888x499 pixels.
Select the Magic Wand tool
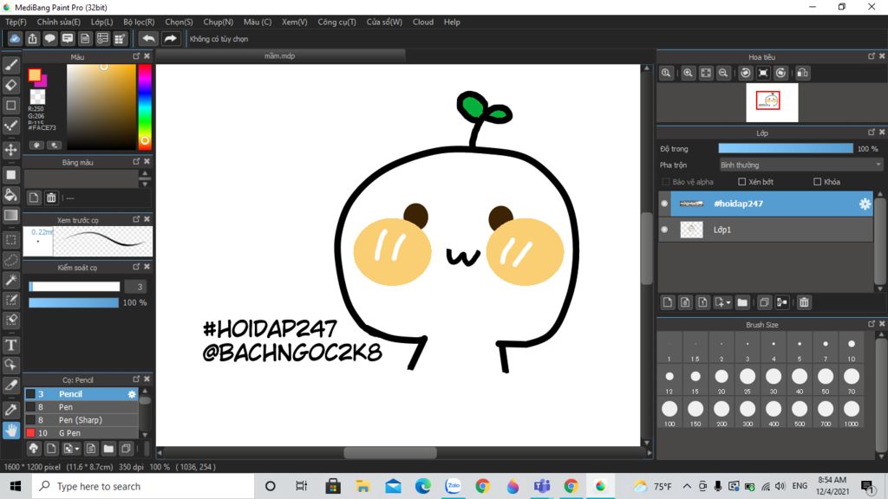[x=10, y=280]
